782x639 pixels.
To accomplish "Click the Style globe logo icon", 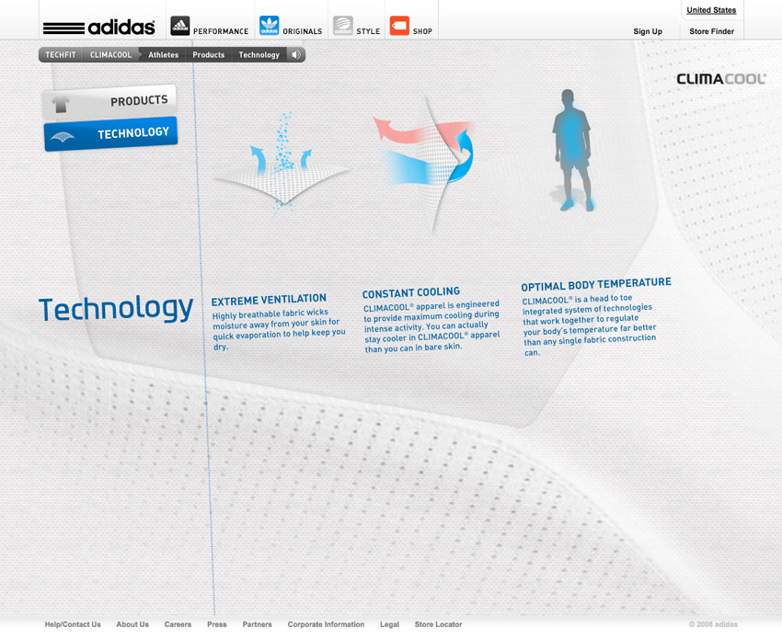I will click(x=343, y=26).
